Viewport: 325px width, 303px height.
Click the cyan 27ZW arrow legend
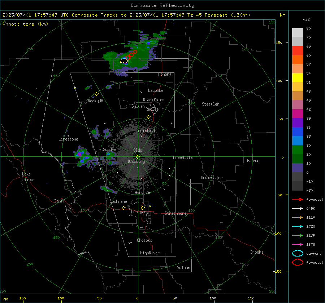click(x=298, y=227)
